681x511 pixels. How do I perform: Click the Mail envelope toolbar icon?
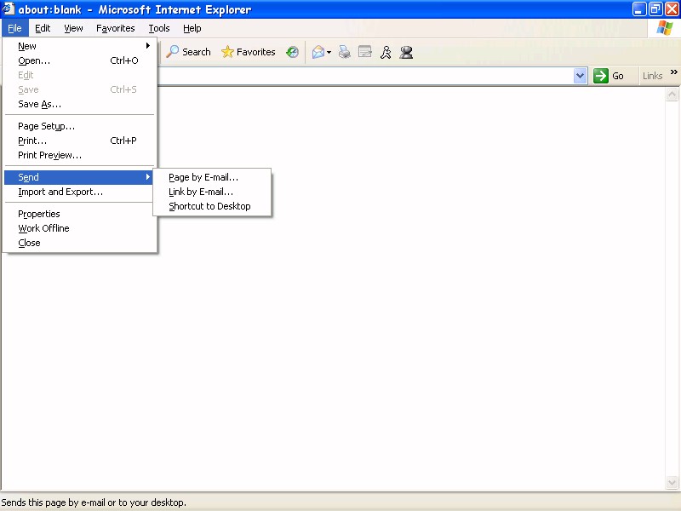[318, 52]
